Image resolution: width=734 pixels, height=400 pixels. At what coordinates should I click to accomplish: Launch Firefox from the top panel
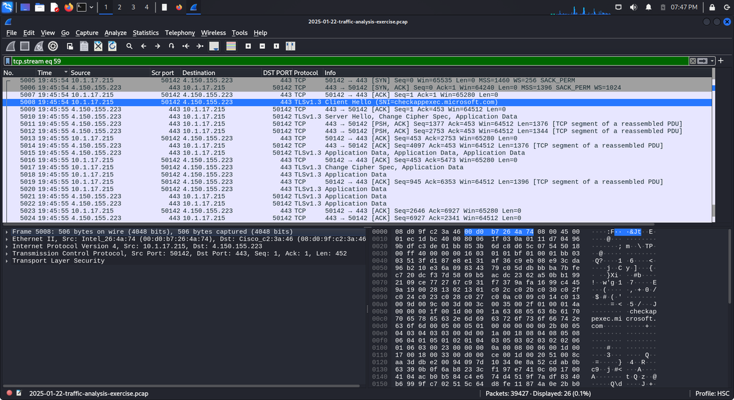(x=69, y=7)
